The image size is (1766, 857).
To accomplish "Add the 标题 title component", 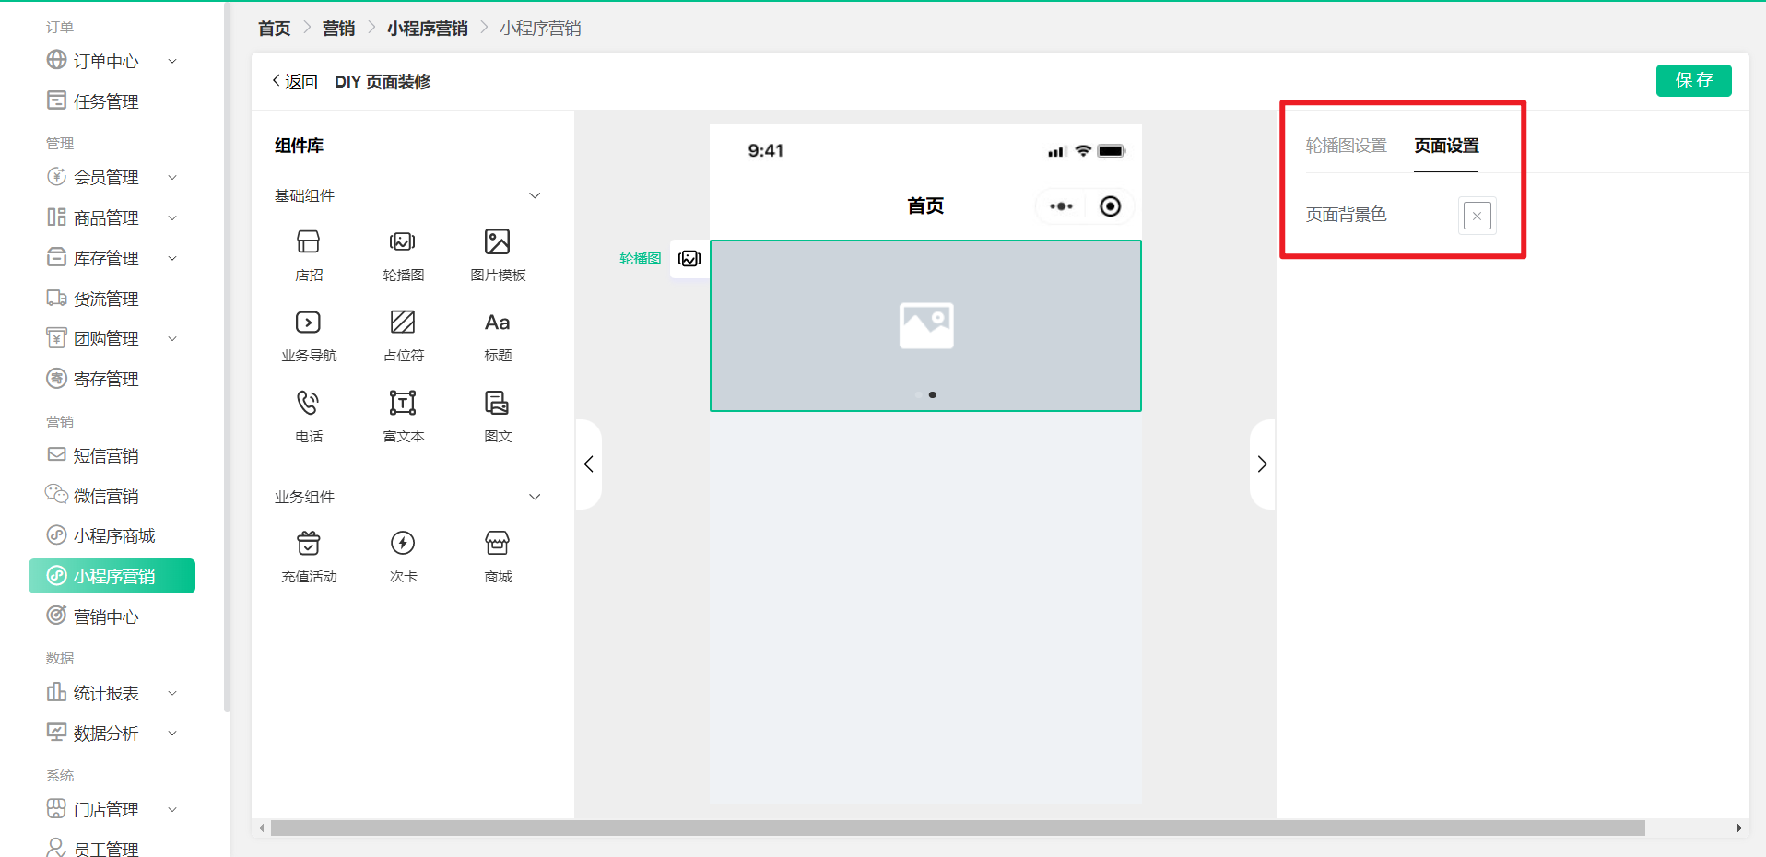I will tap(498, 335).
